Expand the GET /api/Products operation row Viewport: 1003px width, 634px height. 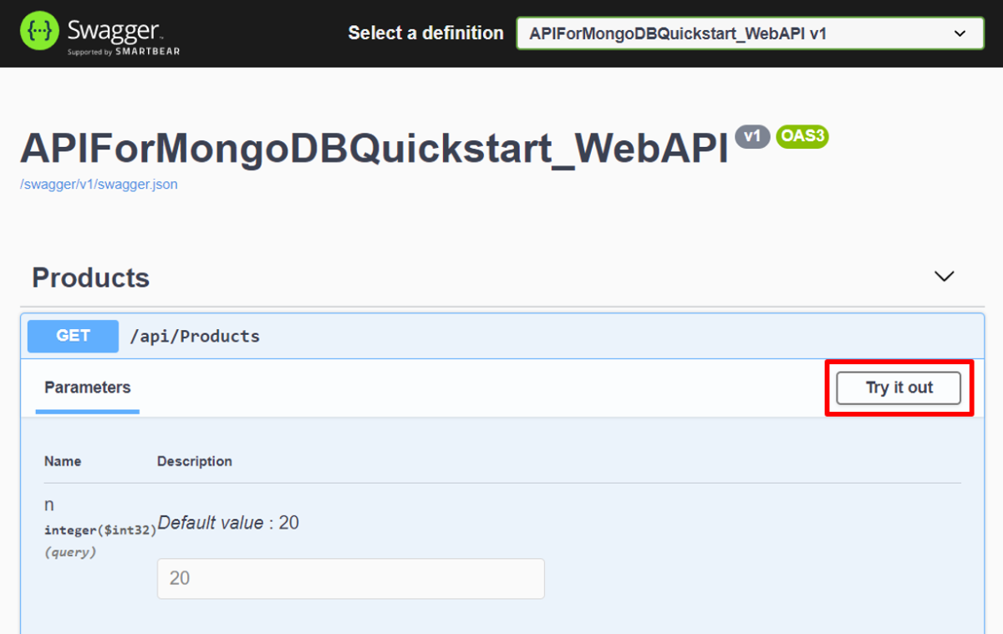point(501,336)
